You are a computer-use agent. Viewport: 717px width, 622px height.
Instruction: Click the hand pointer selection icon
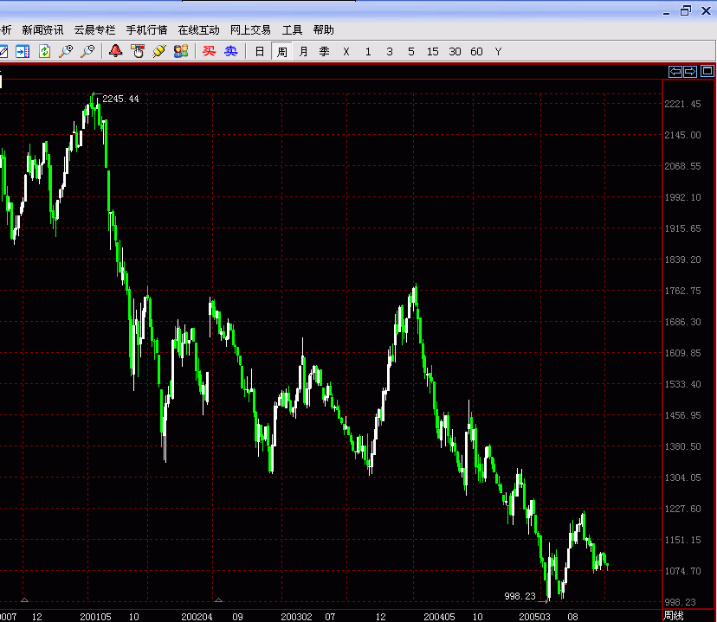coord(138,51)
